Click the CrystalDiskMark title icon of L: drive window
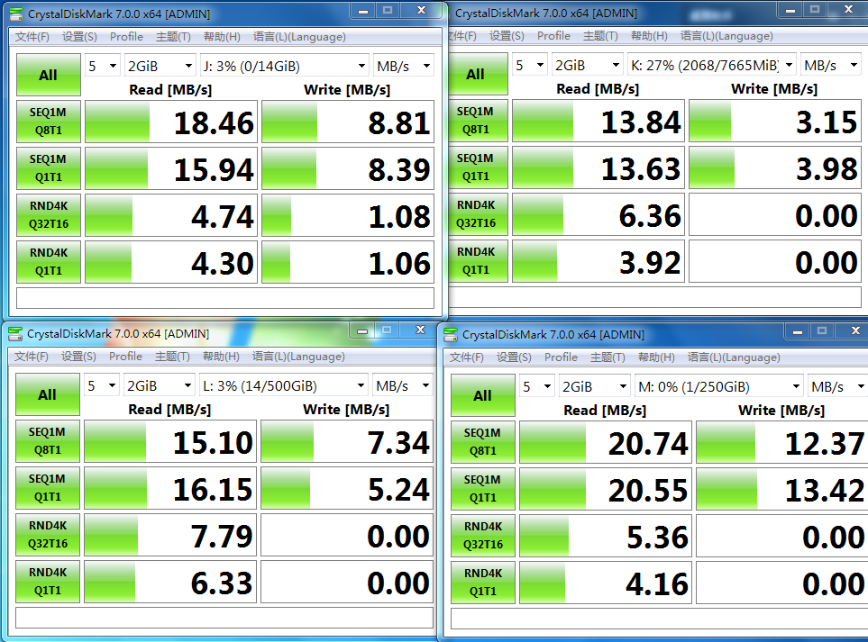This screenshot has width=868, height=642. click(15, 334)
